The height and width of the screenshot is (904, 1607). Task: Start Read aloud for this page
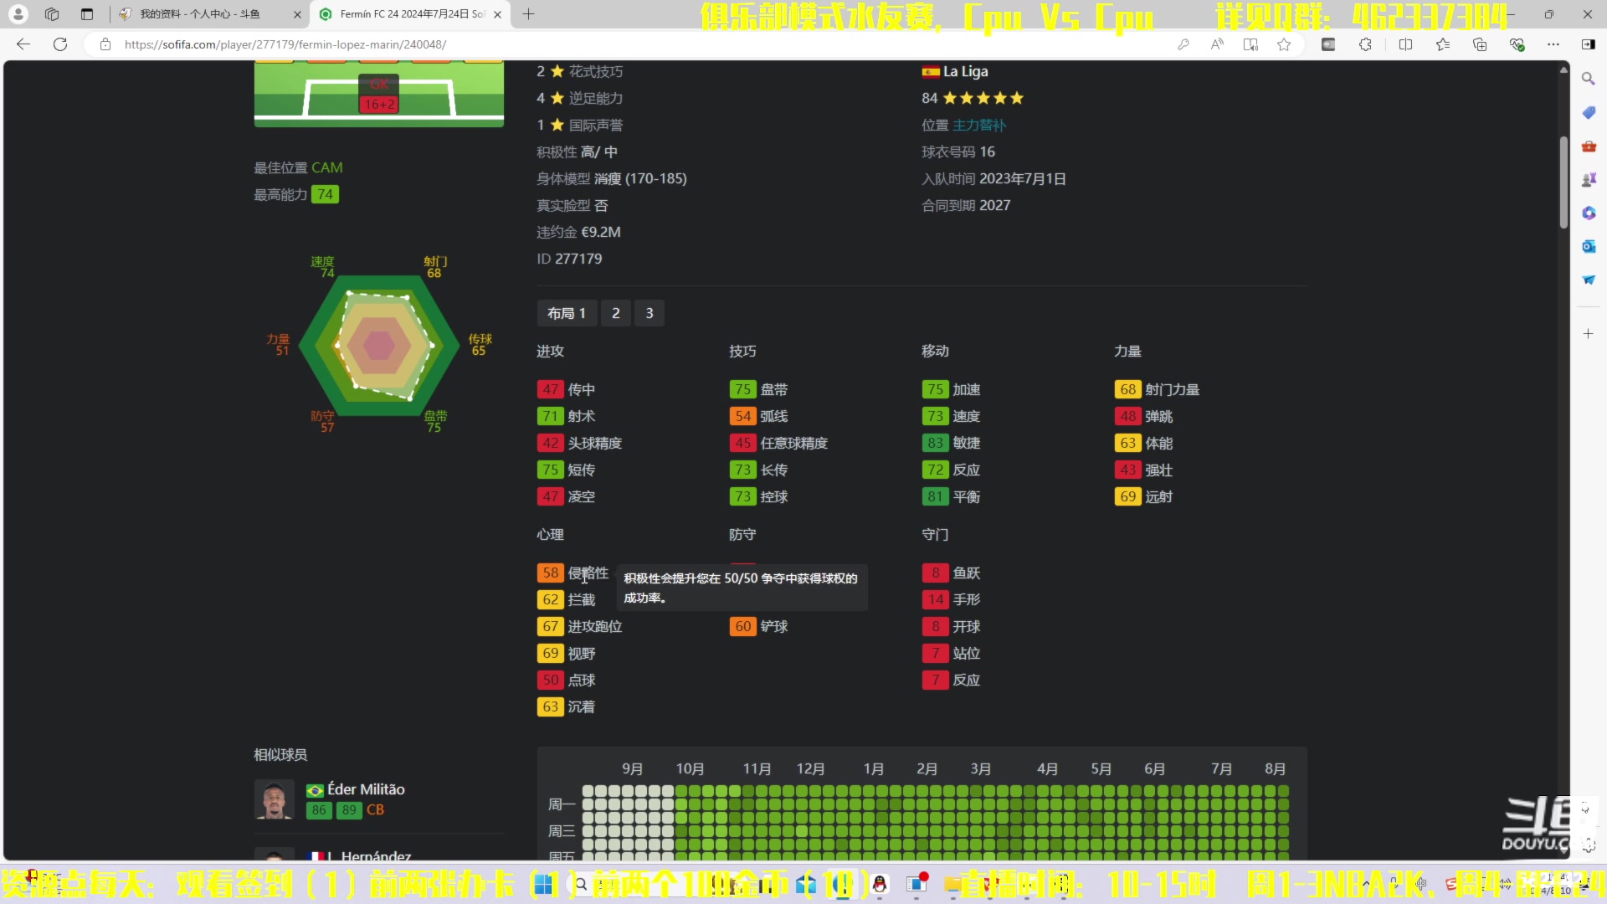(x=1217, y=44)
